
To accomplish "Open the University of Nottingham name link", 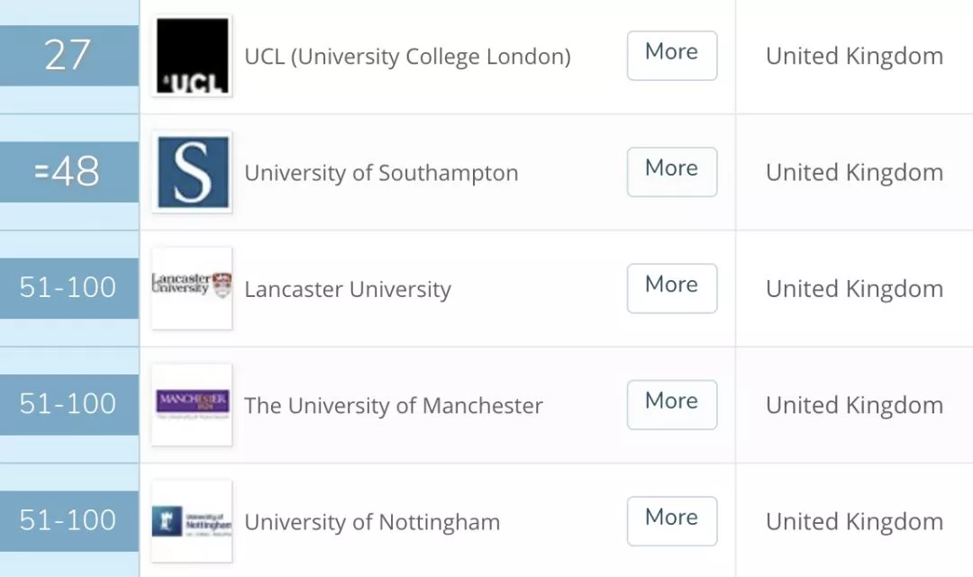I will pos(372,522).
